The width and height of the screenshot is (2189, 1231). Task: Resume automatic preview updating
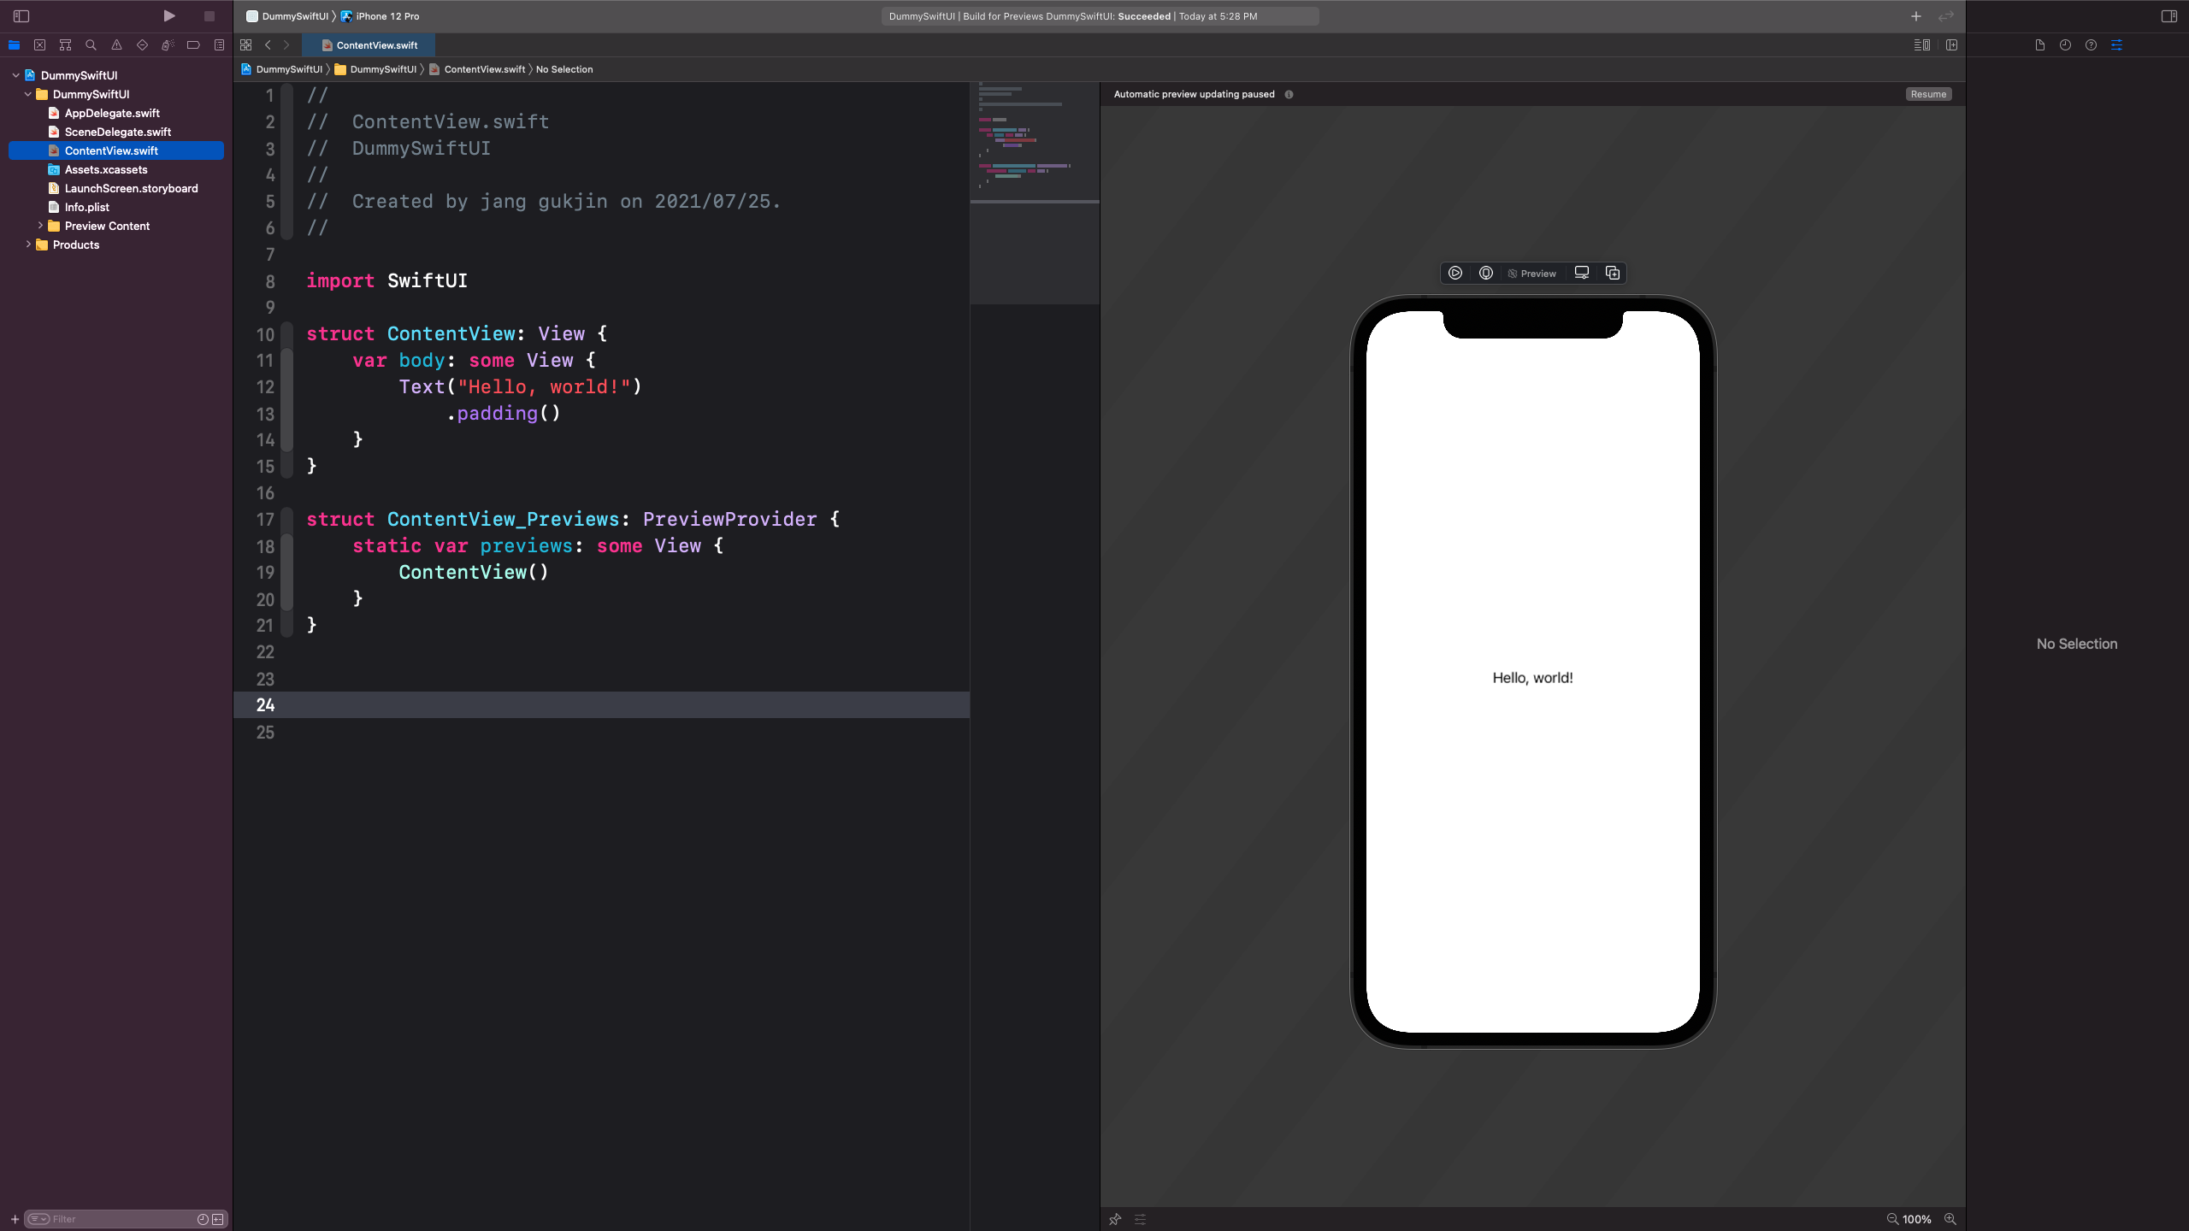click(x=1927, y=94)
